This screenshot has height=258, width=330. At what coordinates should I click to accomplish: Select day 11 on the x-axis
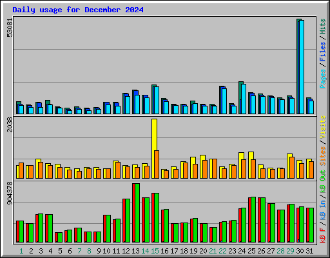click(116, 251)
